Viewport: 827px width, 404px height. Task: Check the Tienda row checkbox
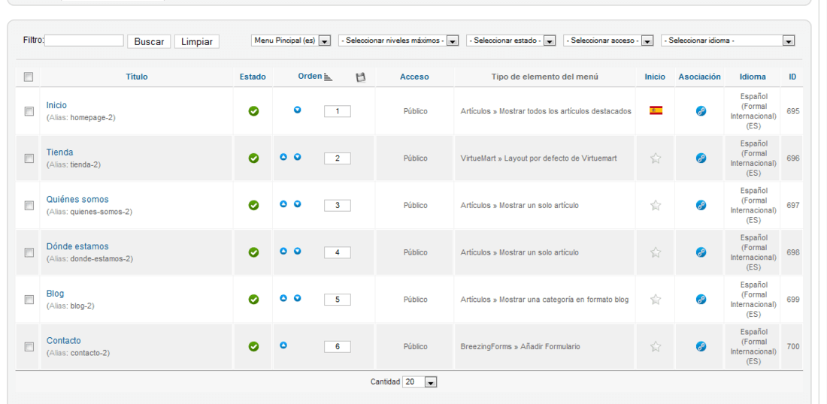coord(29,158)
